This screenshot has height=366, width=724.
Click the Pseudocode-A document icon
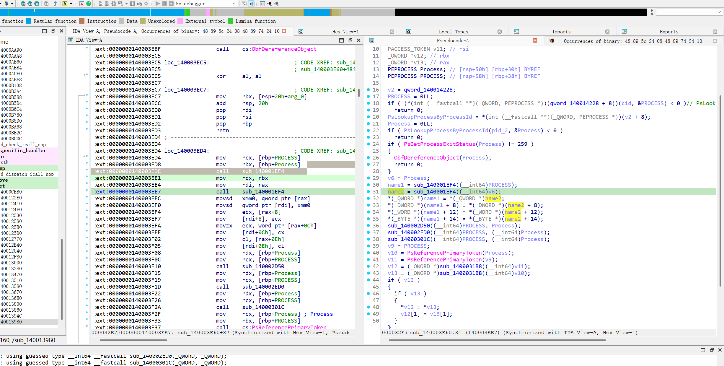[x=372, y=40]
